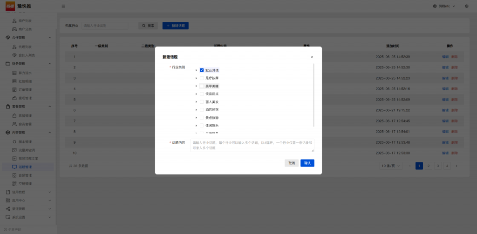Expand the 美甲美睫 tree node arrow
Viewport: 477px width, 234px height.
tap(196, 86)
